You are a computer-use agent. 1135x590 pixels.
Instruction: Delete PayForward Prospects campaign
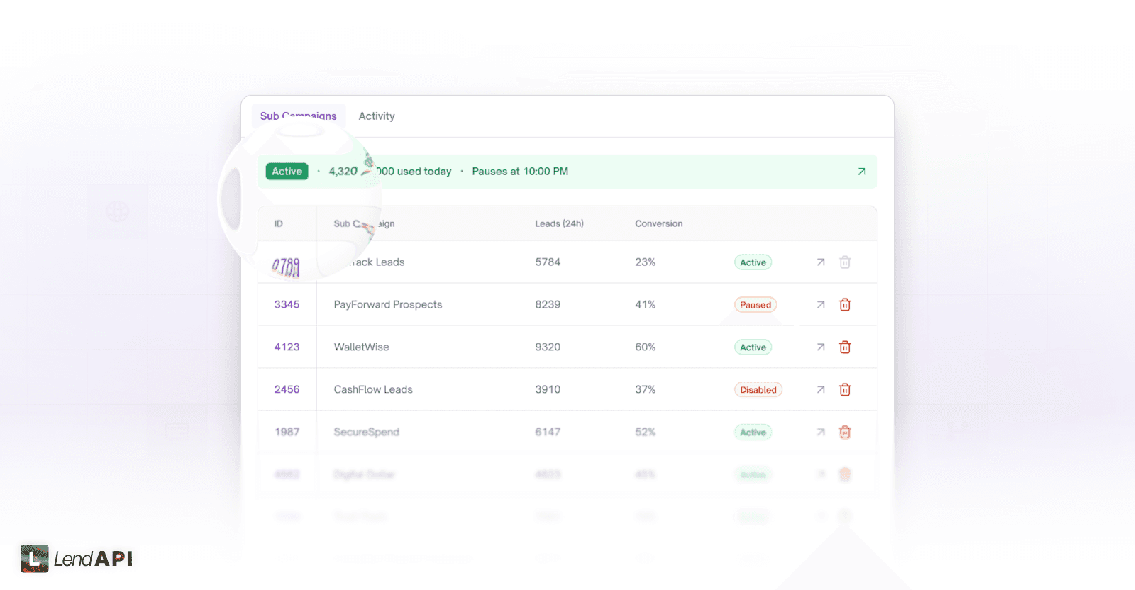[845, 305]
